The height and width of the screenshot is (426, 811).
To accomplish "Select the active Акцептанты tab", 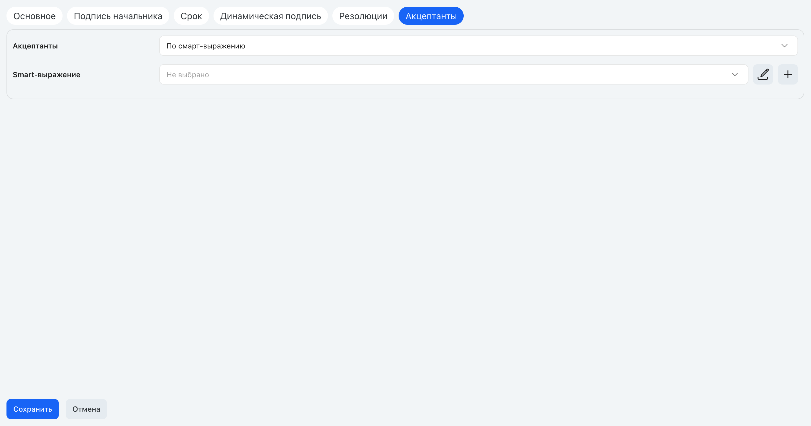I will pyautogui.click(x=431, y=16).
